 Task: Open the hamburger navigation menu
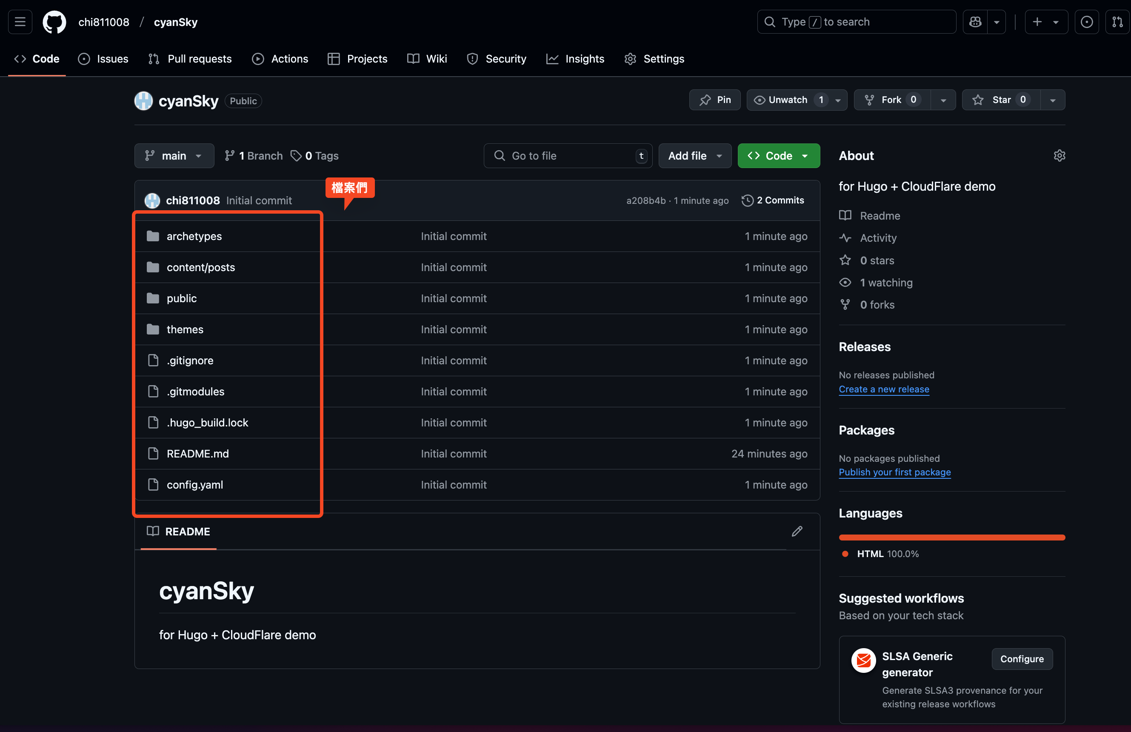click(x=20, y=22)
